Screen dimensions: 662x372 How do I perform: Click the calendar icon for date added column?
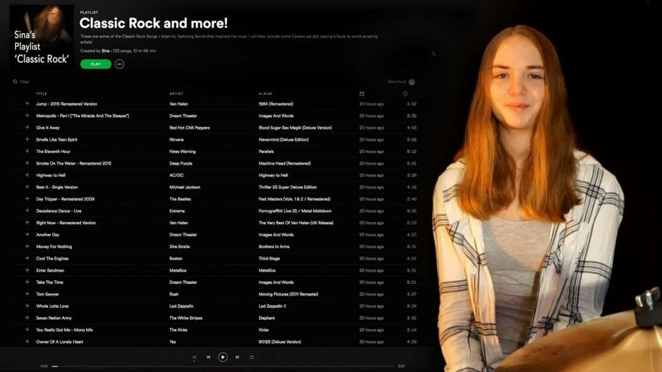[x=361, y=92]
